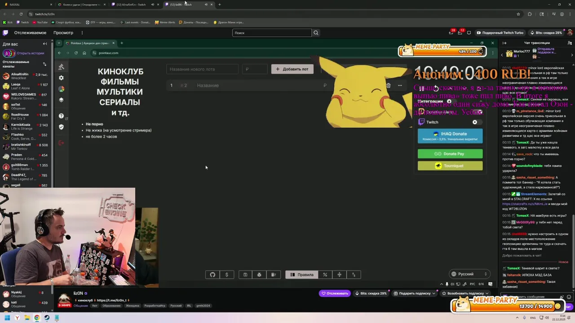Open the Twitch more options three-dot menu
Image resolution: width=575 pixels, height=323 pixels.
[82, 33]
